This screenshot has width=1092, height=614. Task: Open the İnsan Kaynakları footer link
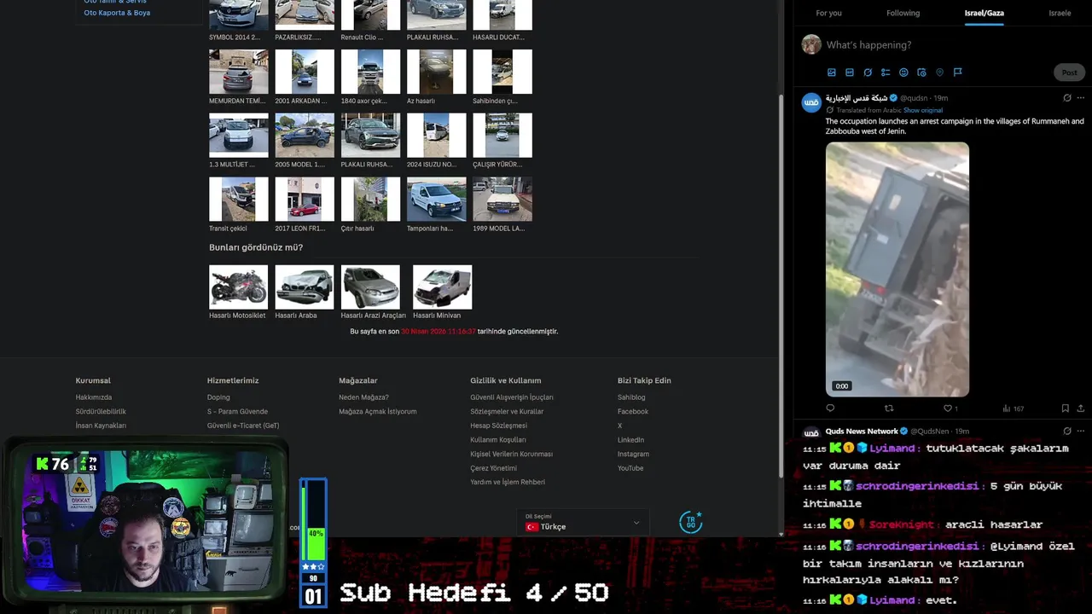coord(101,426)
